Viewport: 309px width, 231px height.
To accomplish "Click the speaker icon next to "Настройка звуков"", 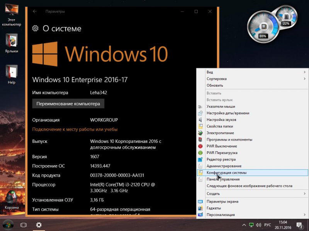I will coord(200,120).
